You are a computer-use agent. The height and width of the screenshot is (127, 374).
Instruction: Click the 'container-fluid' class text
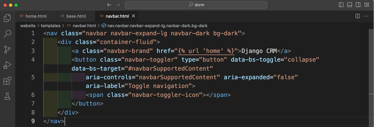coord(127,42)
